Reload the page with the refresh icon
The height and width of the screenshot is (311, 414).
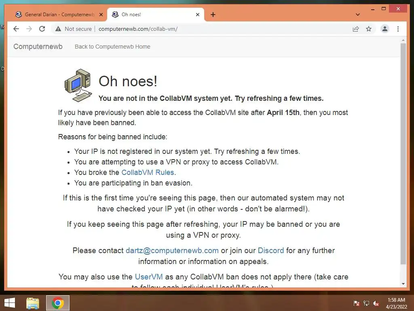(x=42, y=29)
